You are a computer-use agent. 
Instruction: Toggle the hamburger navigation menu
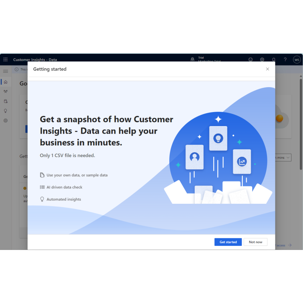[x=6, y=71]
